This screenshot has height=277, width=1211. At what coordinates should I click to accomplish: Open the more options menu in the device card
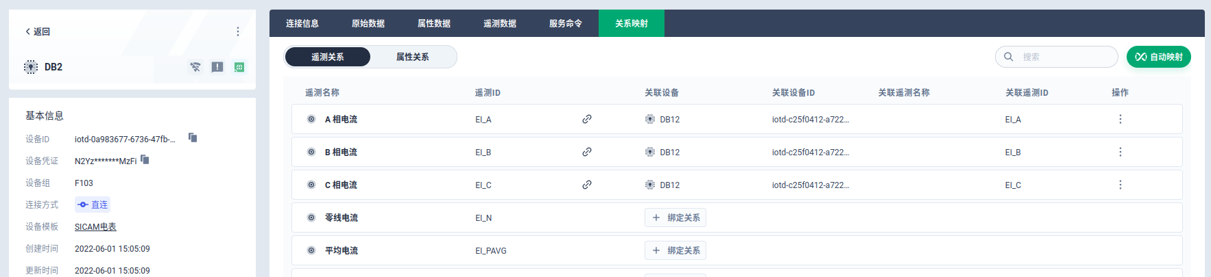[x=238, y=31]
